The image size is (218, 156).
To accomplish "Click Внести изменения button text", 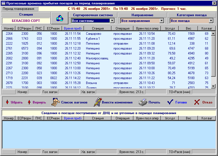I will (117, 102).
